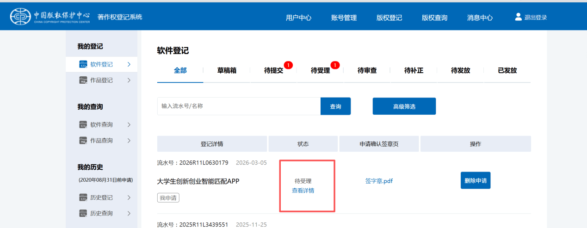Select 历史登记 in the sidebar
Screen dimensions: 587x228
(x=101, y=197)
